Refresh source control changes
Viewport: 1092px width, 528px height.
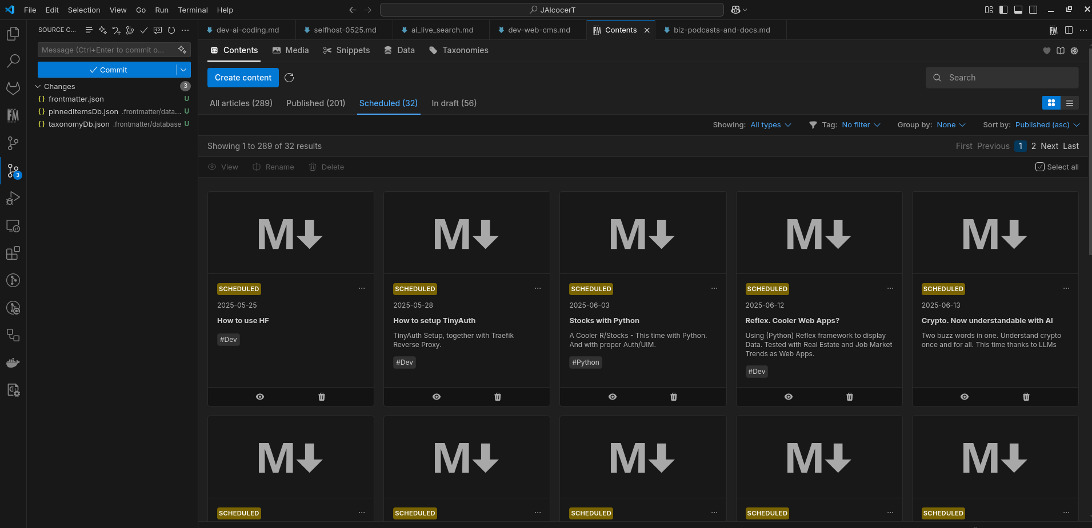tap(171, 30)
